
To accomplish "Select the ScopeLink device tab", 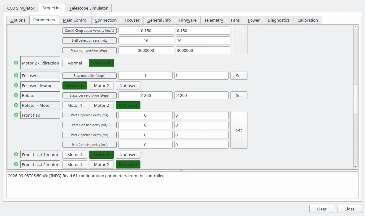I will pos(52,8).
